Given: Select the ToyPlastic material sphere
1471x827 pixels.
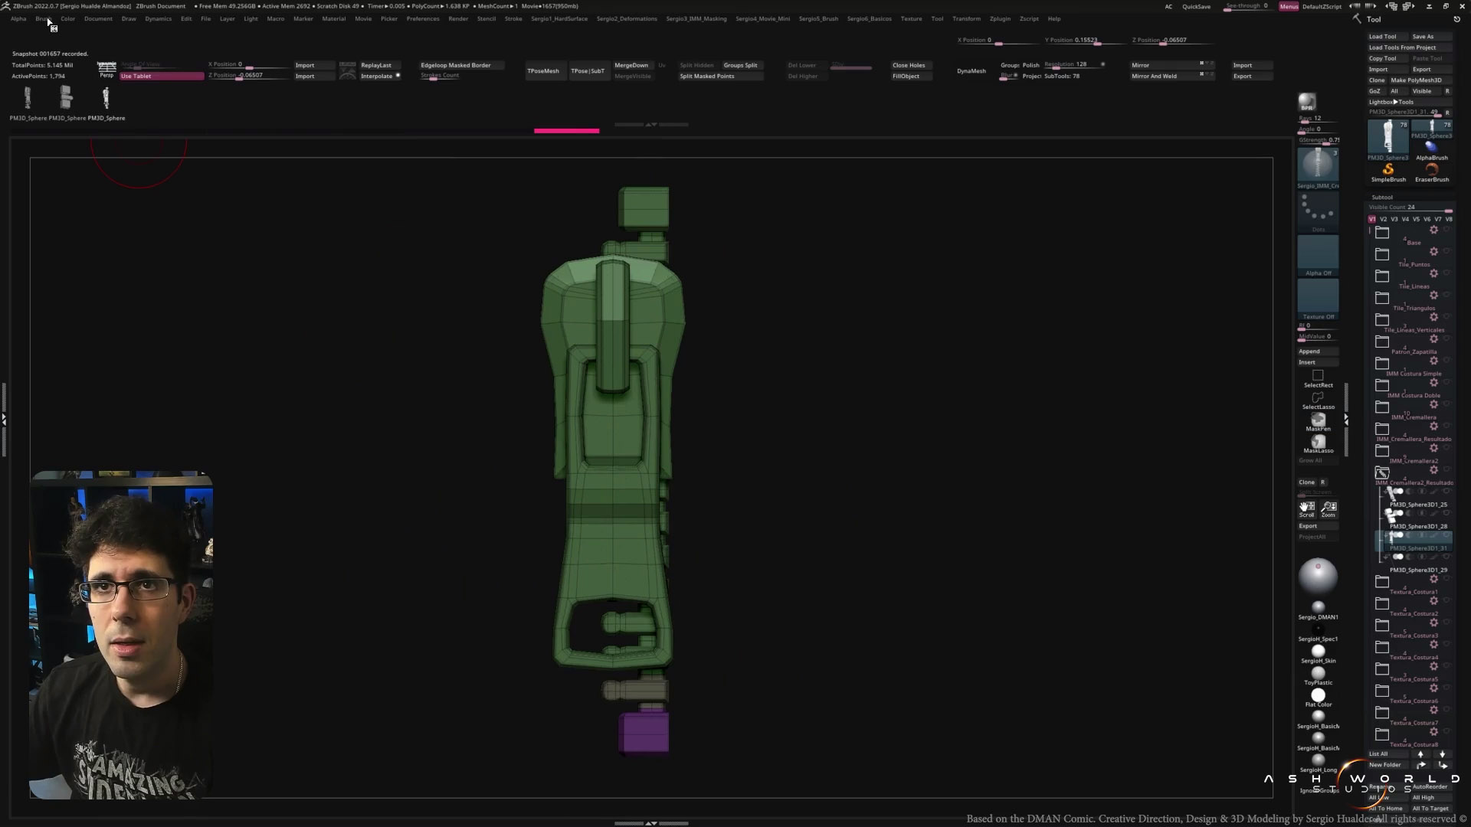Looking at the screenshot, I should click(1318, 673).
